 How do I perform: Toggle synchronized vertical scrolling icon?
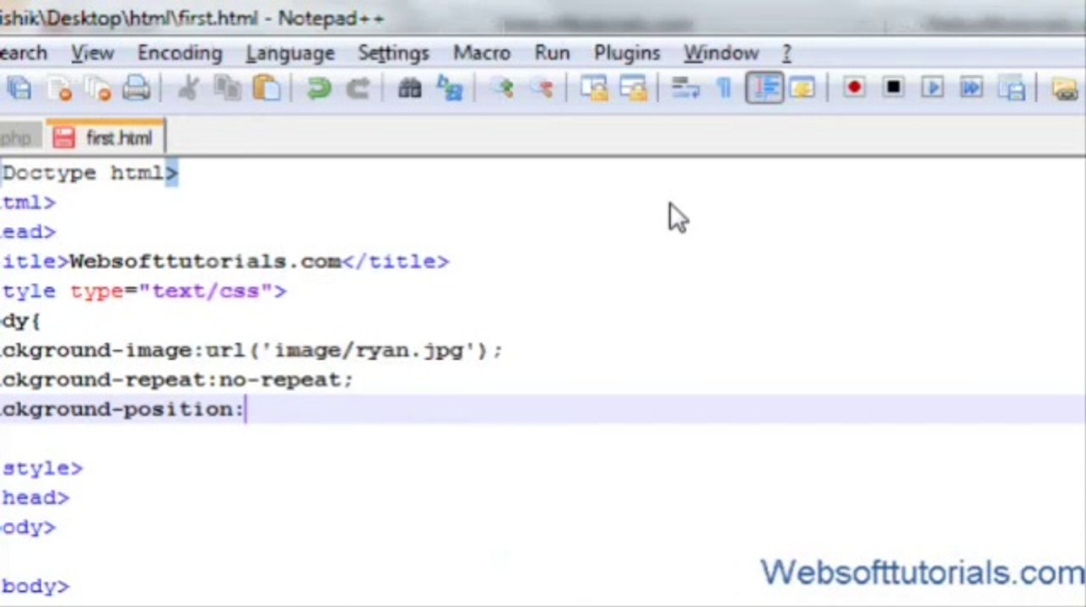(x=594, y=88)
